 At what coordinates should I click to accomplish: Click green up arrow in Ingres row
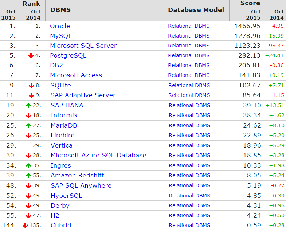tap(28, 165)
